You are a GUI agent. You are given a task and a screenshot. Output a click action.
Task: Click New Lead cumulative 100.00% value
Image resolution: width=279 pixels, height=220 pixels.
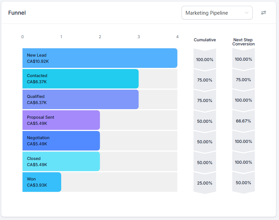click(204, 59)
